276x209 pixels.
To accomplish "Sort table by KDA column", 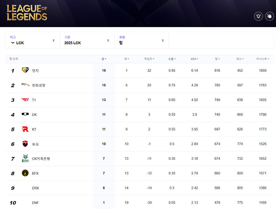I will [194, 59].
